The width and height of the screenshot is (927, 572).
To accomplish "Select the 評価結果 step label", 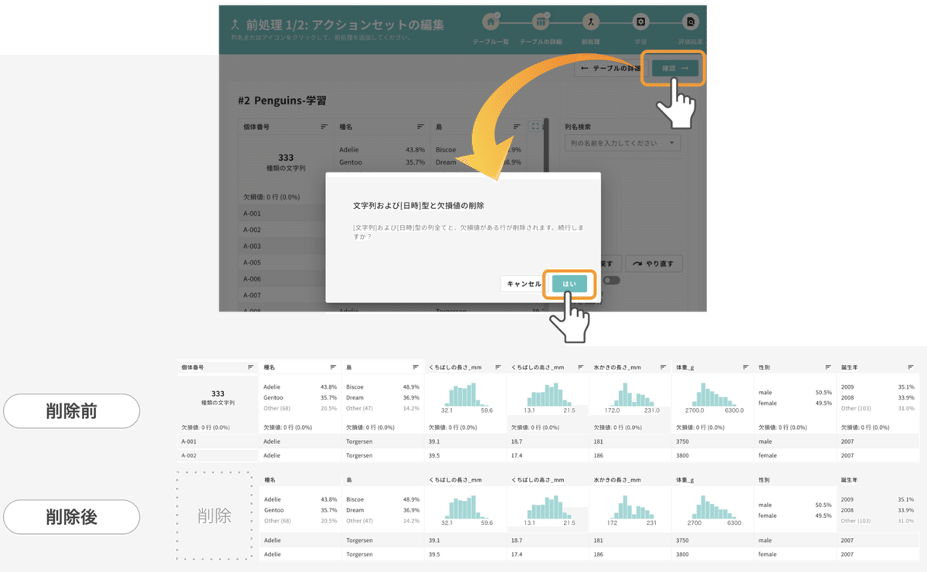I will click(x=691, y=42).
